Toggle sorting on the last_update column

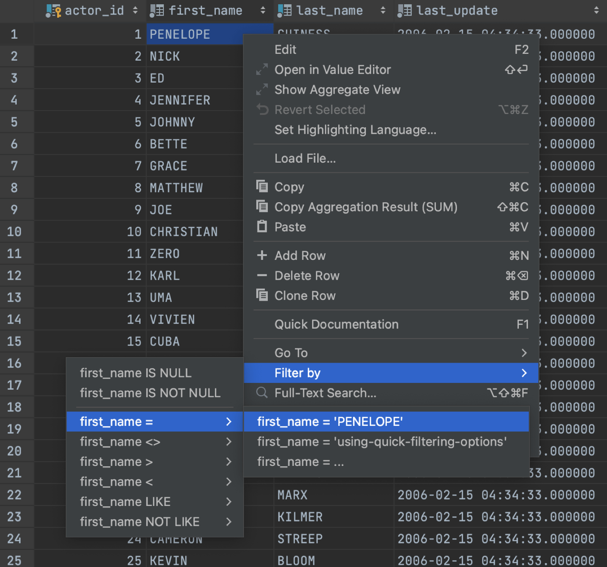click(x=595, y=10)
